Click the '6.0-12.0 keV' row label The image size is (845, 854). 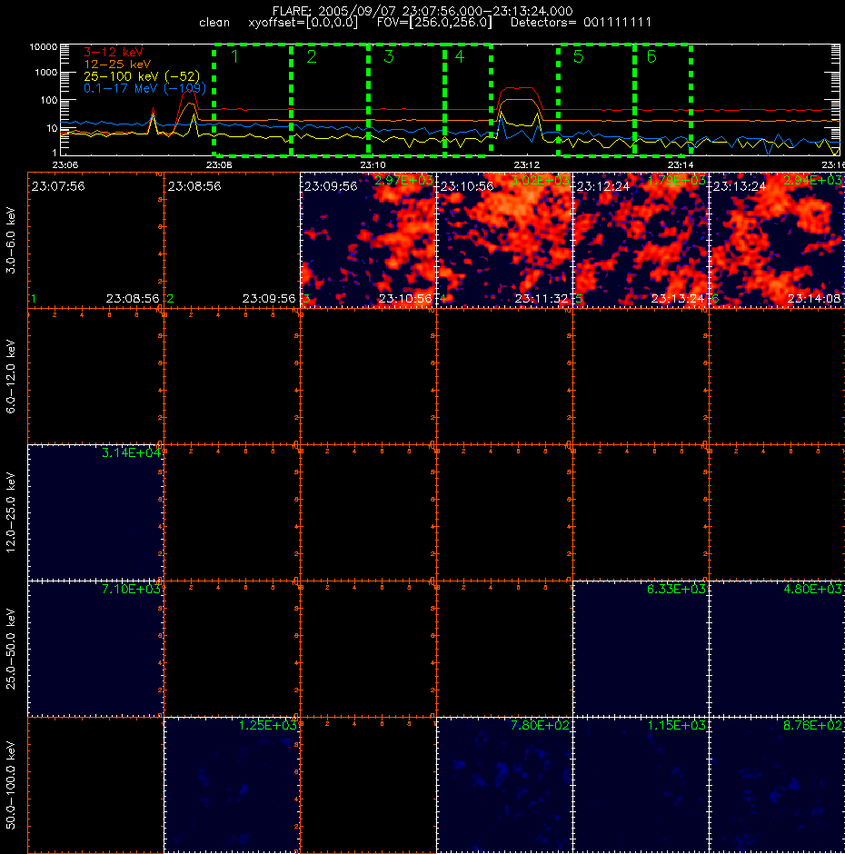[x=11, y=376]
